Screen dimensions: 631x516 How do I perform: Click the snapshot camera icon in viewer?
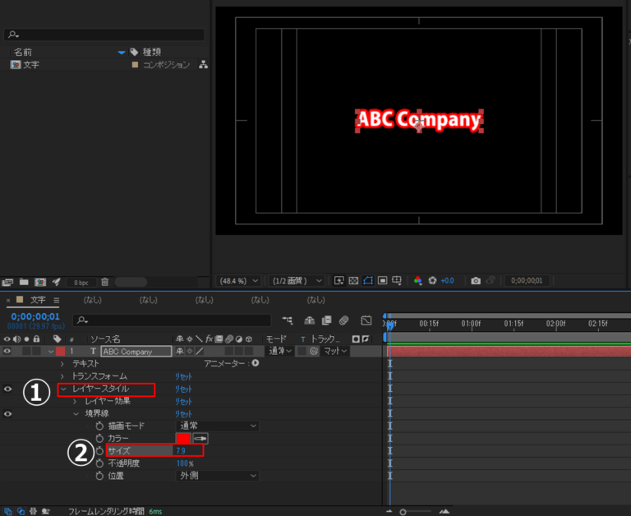click(x=475, y=281)
